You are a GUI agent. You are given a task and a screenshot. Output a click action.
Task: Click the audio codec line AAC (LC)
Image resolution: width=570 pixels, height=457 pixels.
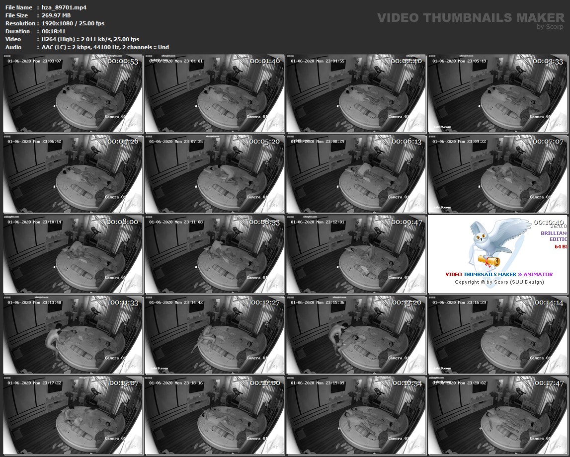(x=105, y=47)
